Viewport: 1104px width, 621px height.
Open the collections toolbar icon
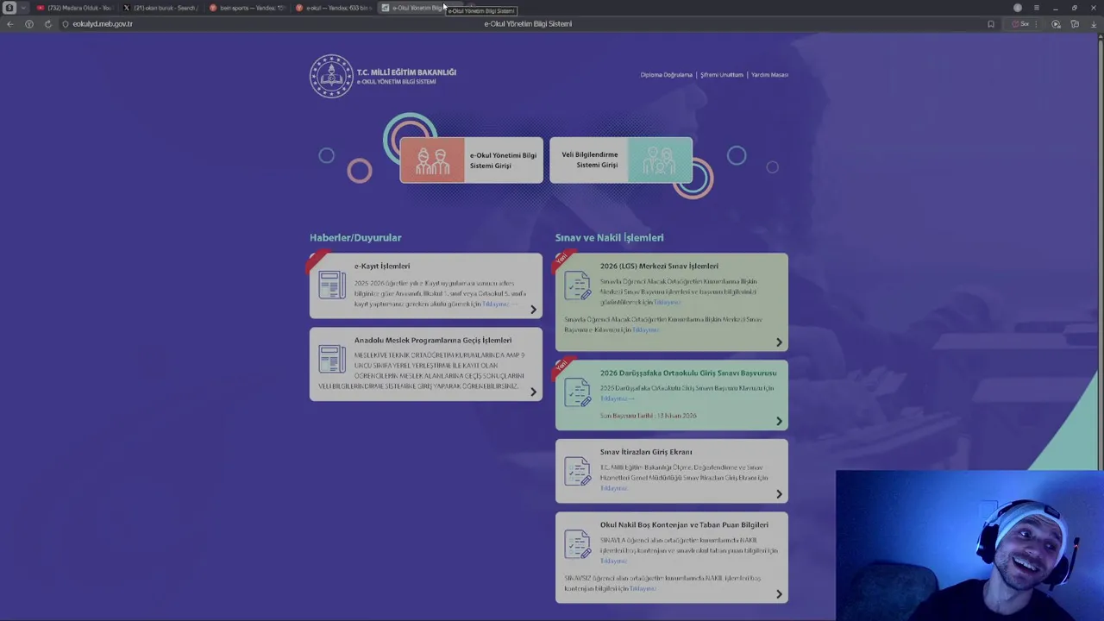1075,24
